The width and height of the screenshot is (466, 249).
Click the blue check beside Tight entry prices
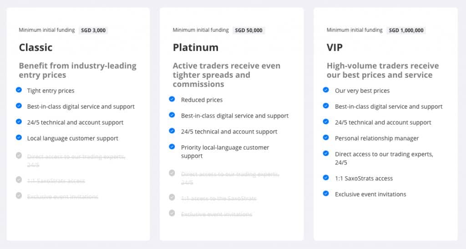click(x=19, y=90)
